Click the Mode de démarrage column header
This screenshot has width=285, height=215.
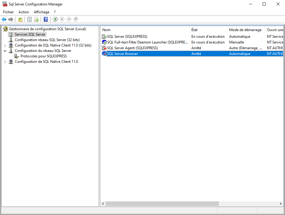(245, 30)
